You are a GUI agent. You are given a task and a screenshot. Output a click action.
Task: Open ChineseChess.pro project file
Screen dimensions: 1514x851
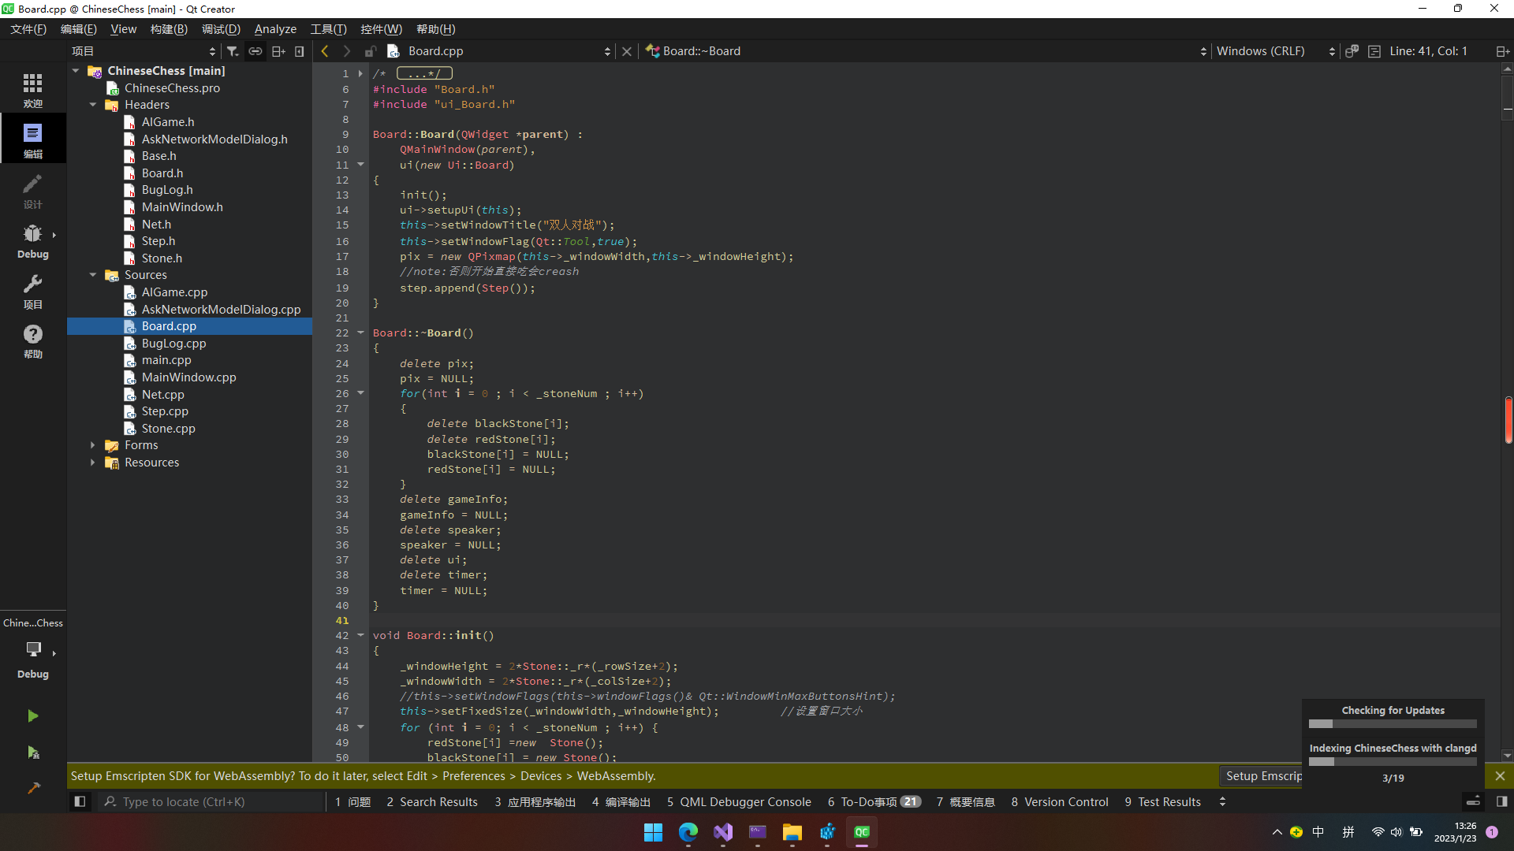172,88
